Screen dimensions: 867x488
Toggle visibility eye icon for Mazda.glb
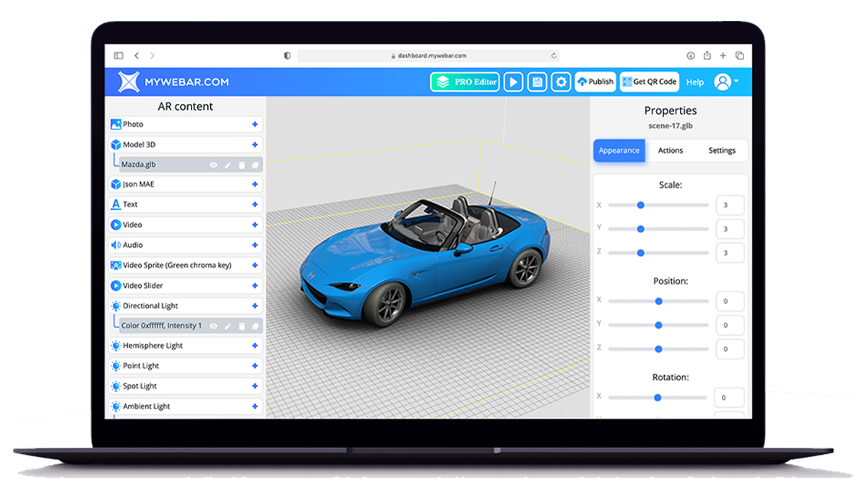[213, 165]
